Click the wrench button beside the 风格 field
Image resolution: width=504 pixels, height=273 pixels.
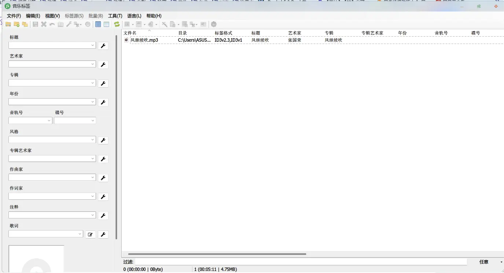click(103, 140)
